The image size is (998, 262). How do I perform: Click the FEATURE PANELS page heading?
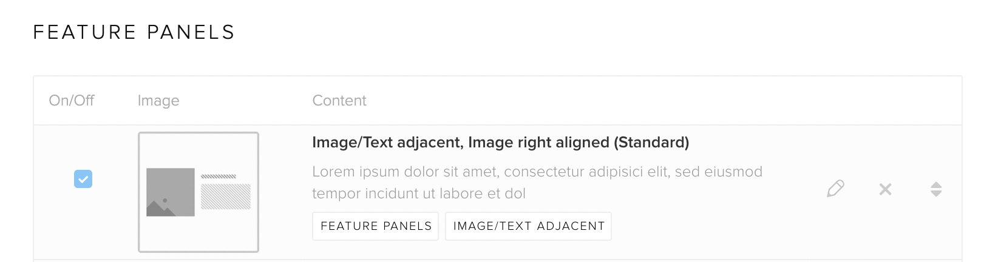134,32
